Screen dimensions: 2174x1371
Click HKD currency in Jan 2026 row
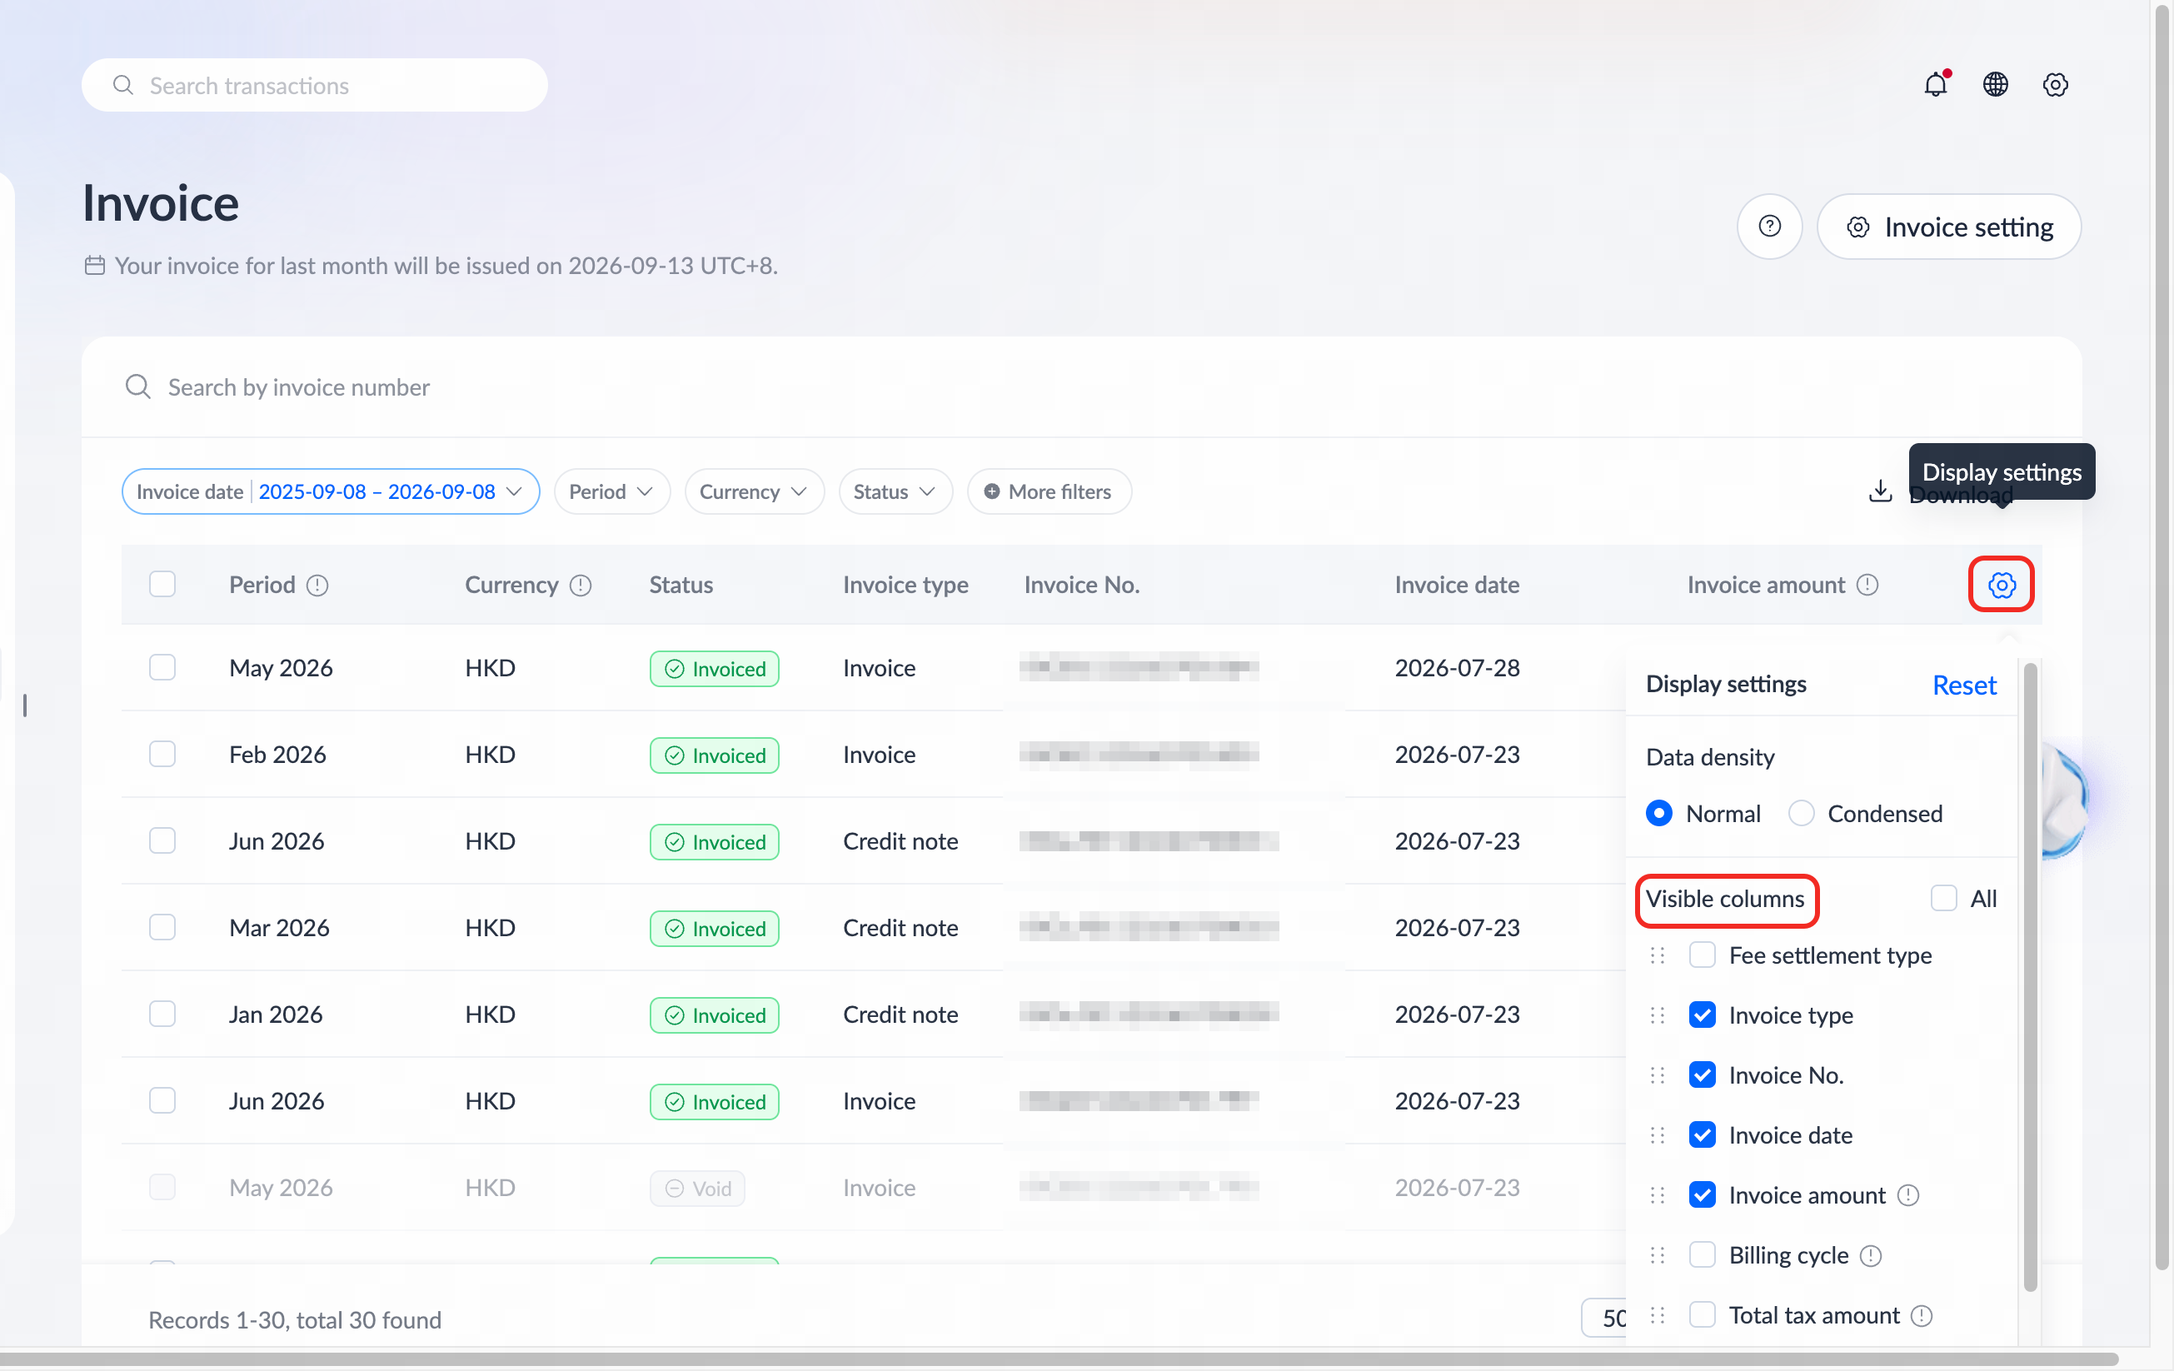point(491,1015)
